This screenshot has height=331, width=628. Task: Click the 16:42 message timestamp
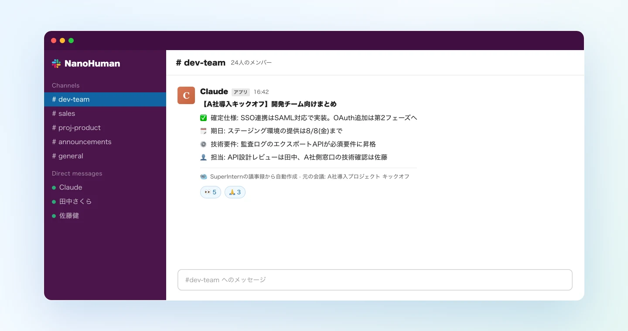(261, 92)
